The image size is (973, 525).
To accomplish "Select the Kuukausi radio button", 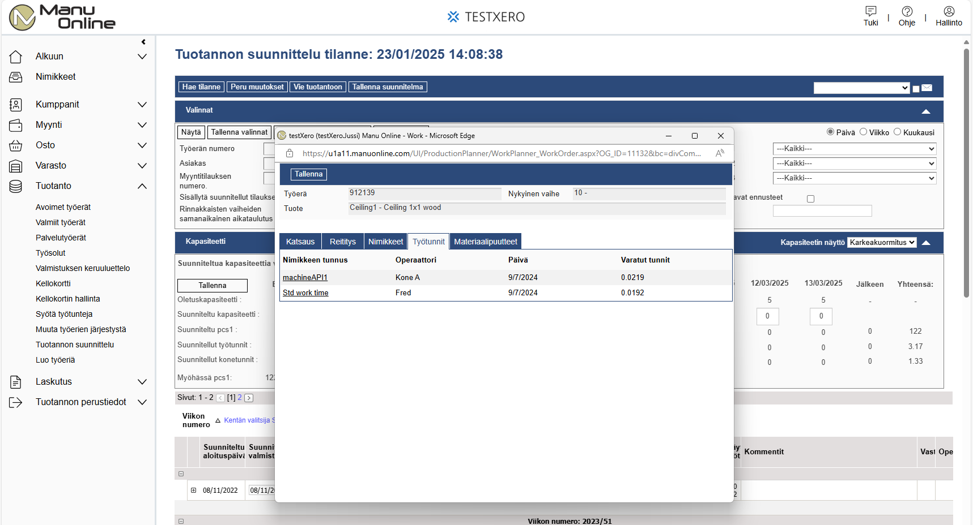I will [898, 132].
